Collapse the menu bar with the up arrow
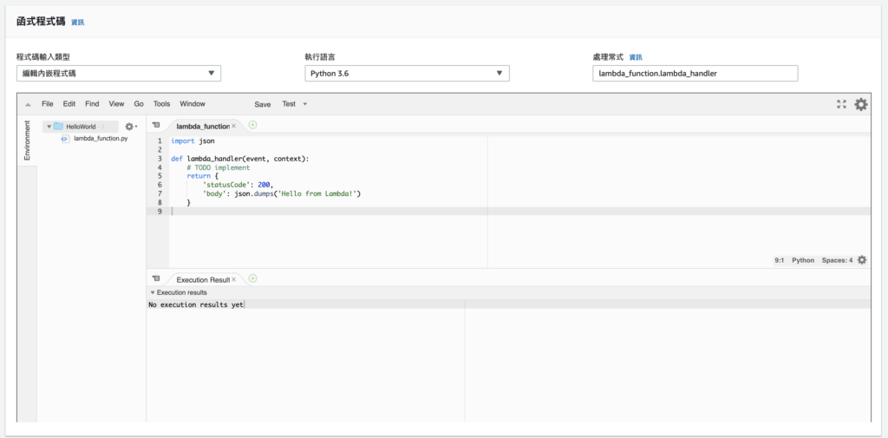888x438 pixels. [x=28, y=104]
